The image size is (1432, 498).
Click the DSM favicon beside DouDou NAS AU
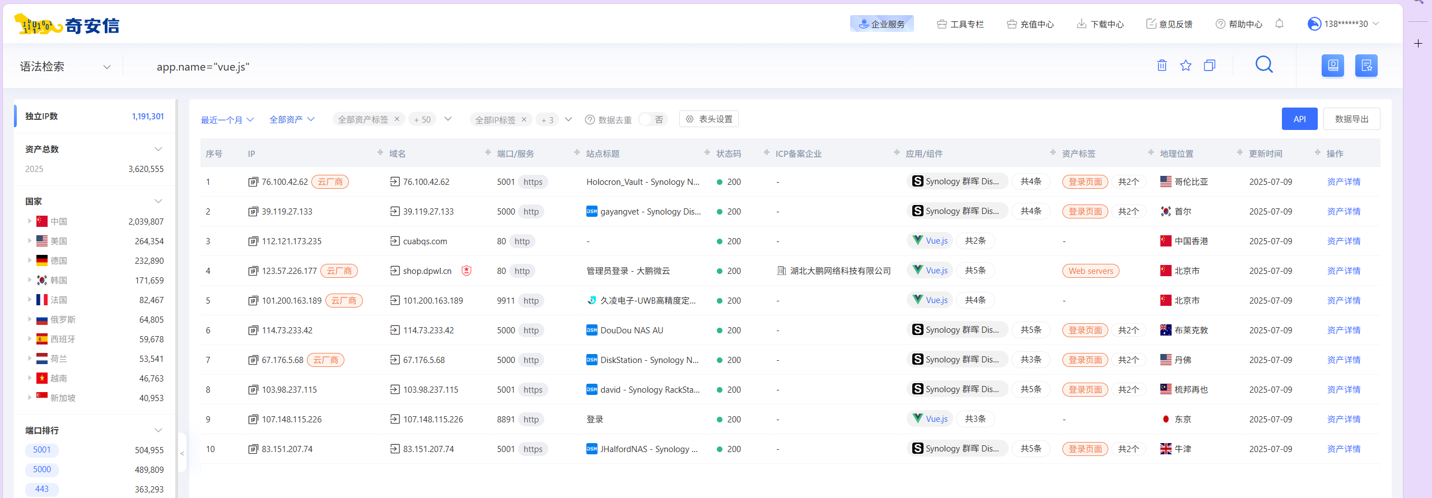click(x=591, y=331)
